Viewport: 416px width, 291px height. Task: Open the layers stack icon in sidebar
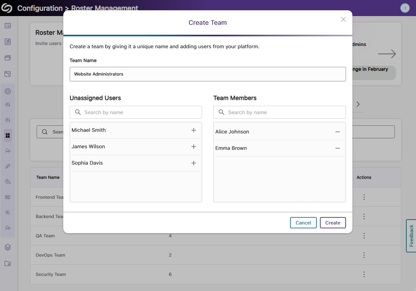coord(8,247)
